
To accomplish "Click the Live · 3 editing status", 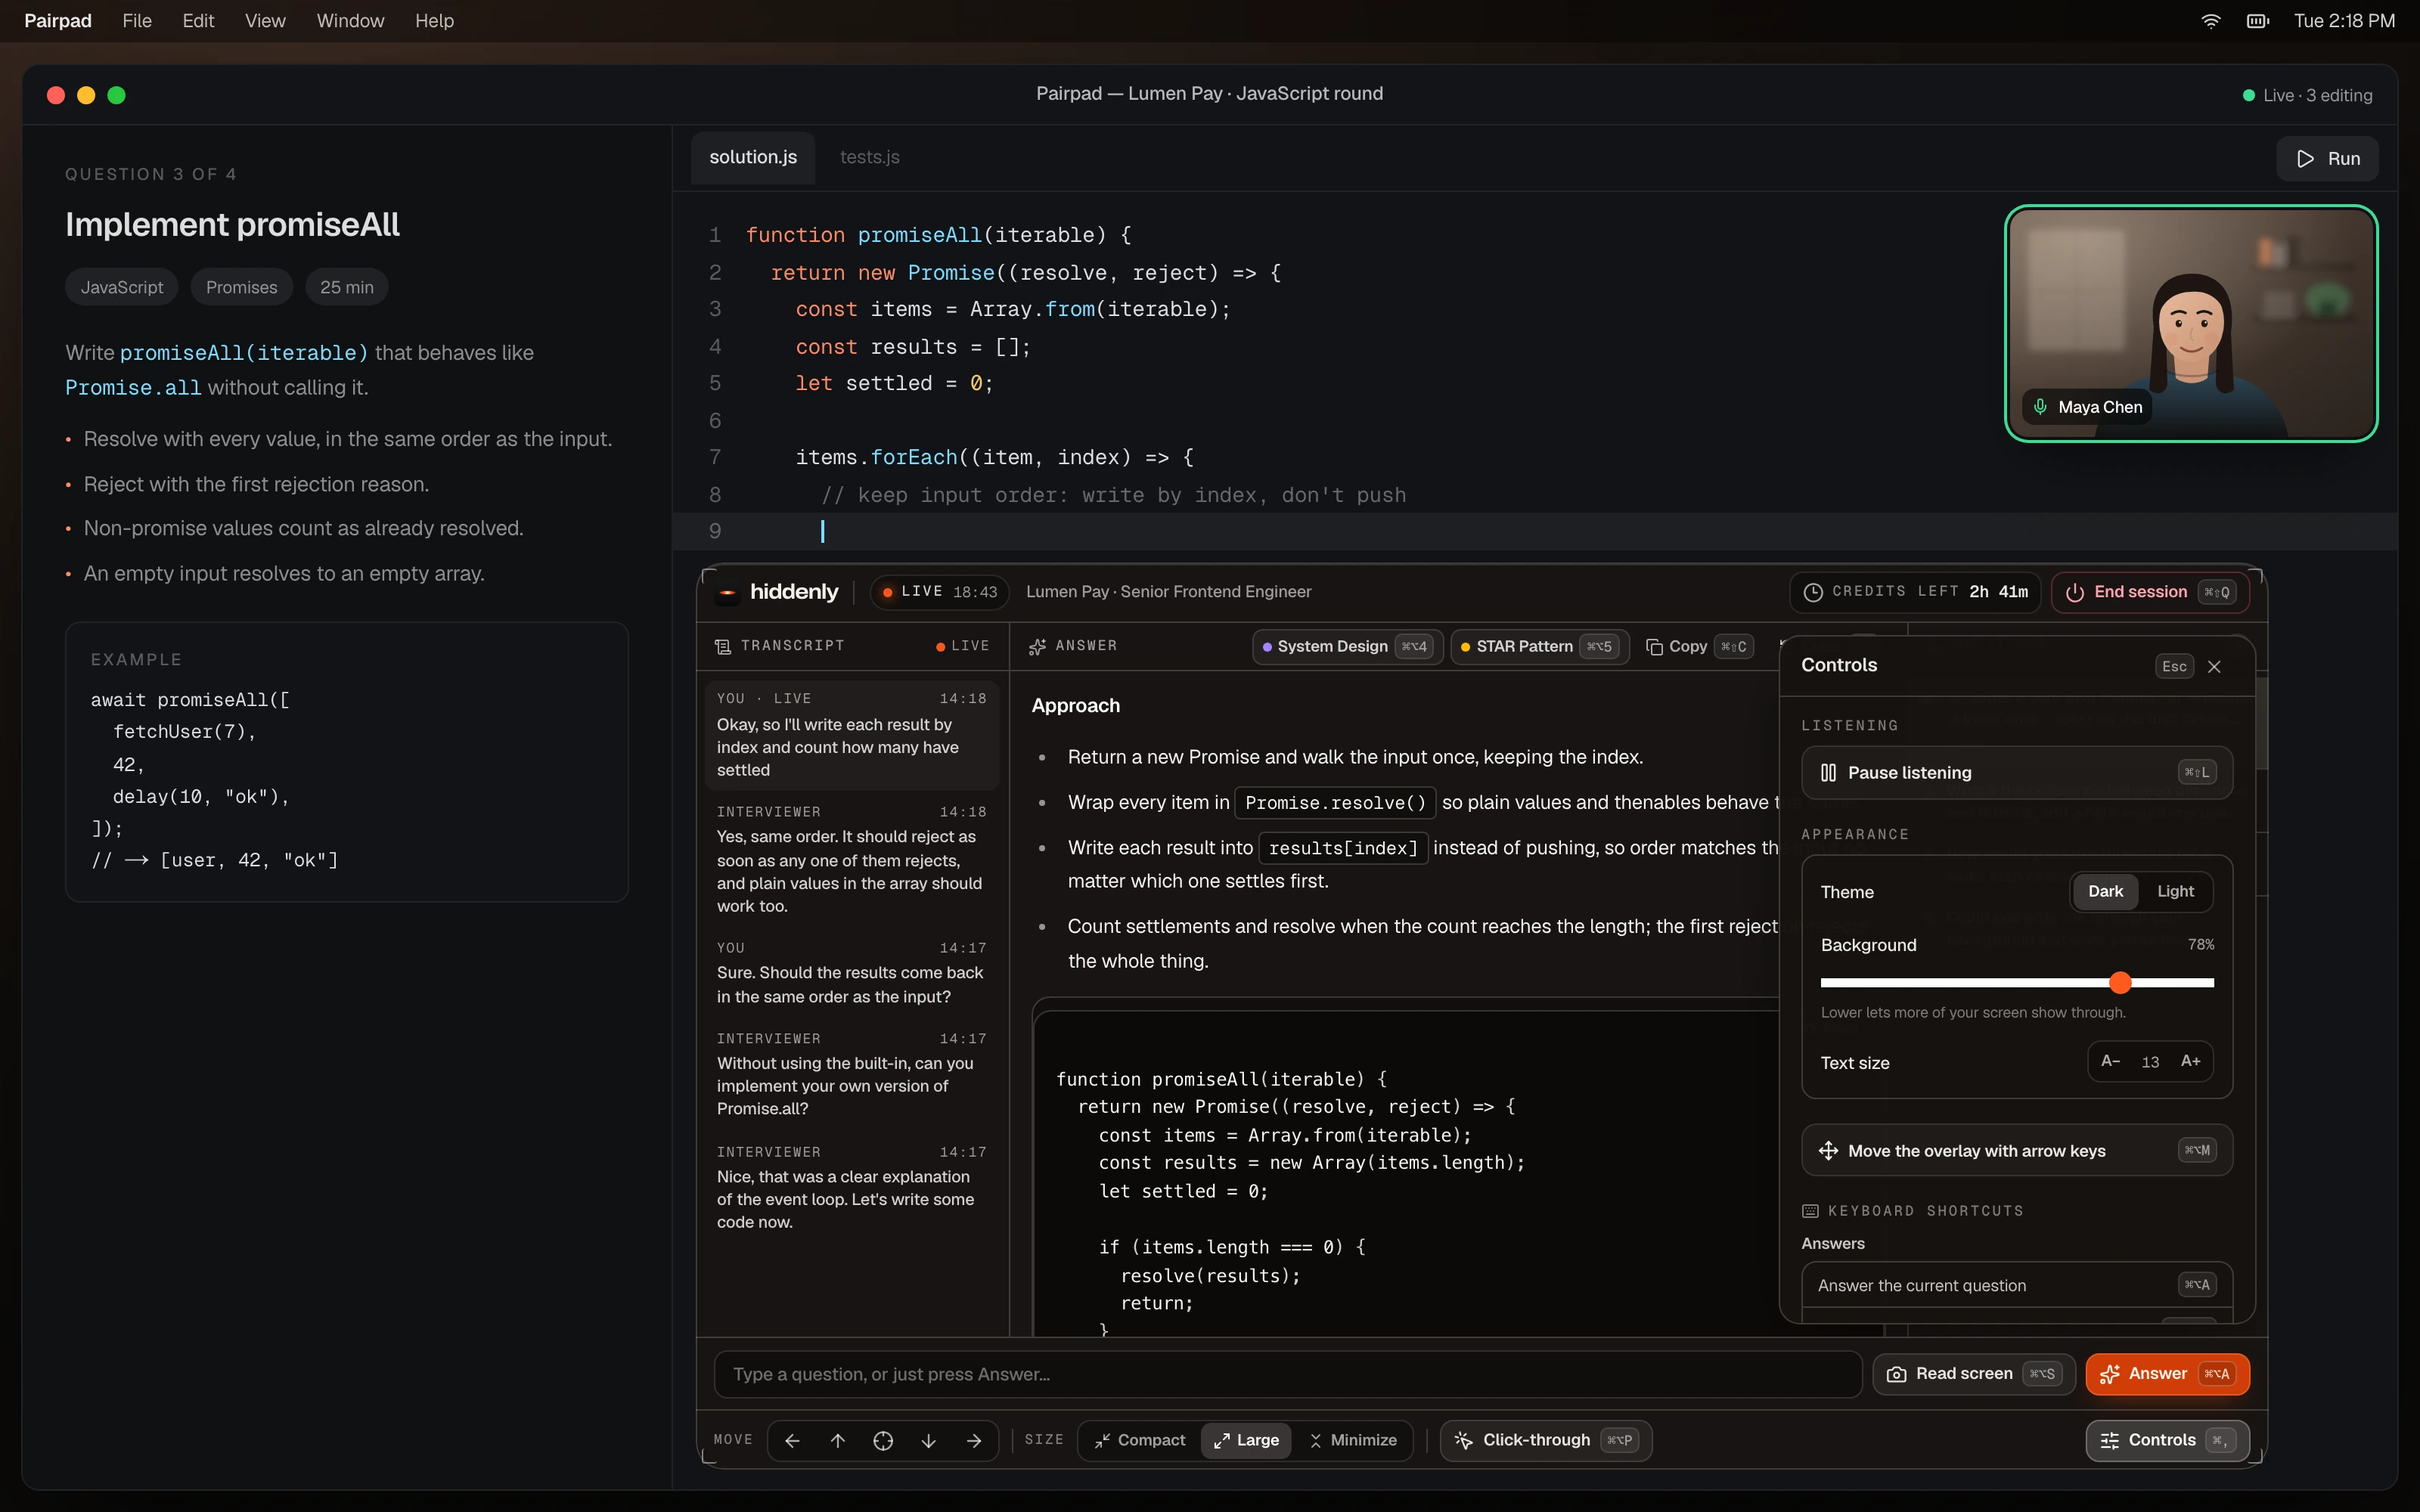I will (2307, 95).
